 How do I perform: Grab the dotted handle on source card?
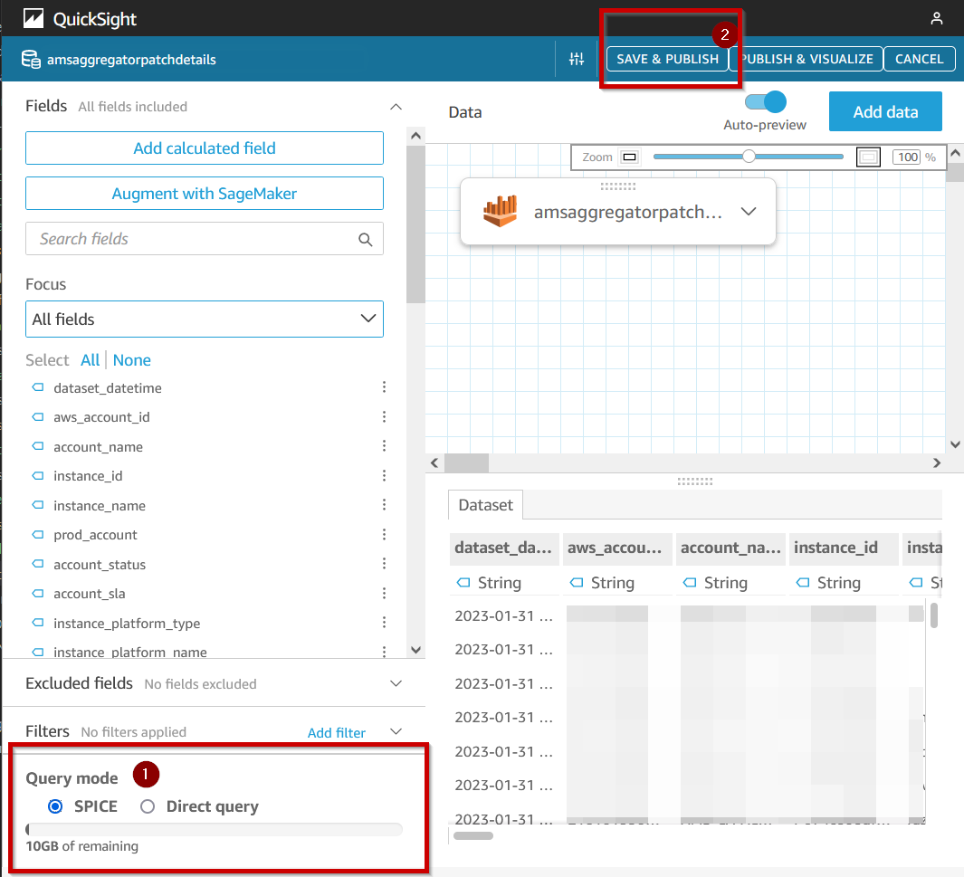click(618, 186)
